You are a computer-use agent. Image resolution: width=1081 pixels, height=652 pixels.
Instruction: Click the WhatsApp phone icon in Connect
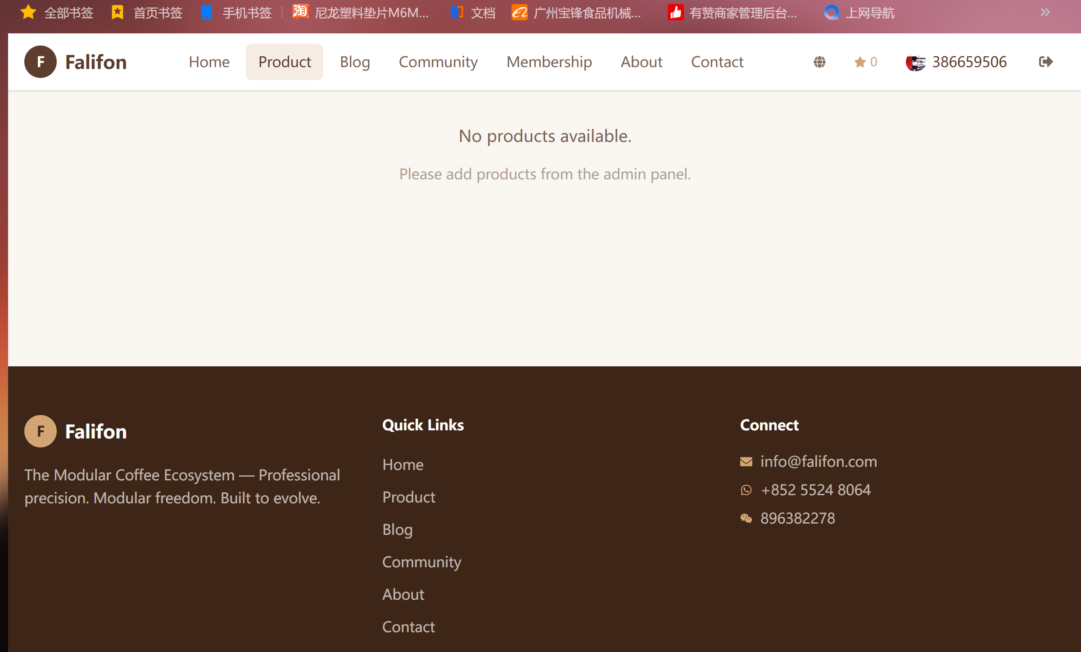[746, 490]
